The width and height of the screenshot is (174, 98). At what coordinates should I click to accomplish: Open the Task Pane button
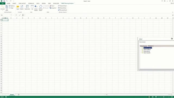(7, 8)
